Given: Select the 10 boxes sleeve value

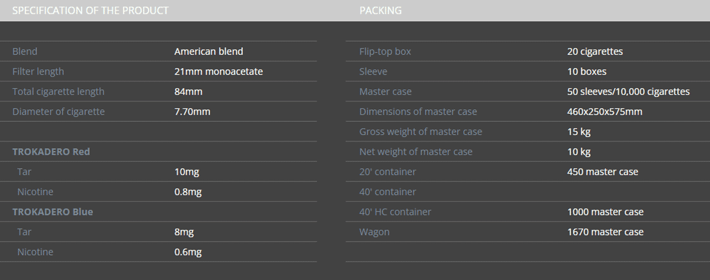Looking at the screenshot, I should [587, 72].
